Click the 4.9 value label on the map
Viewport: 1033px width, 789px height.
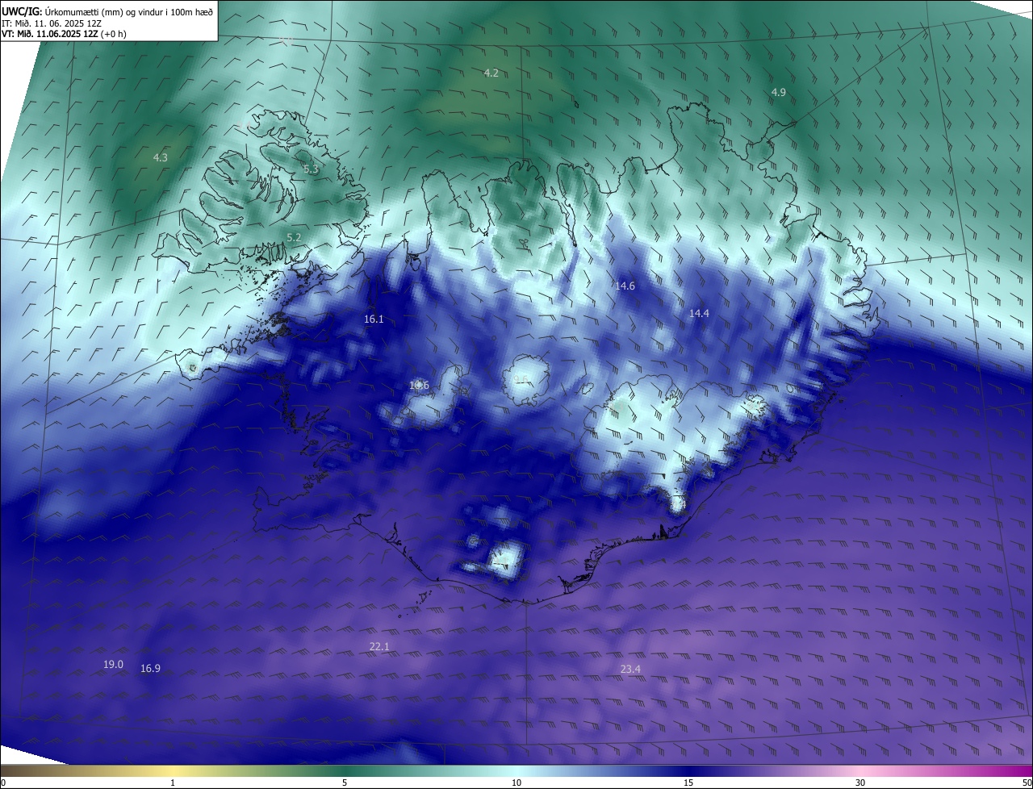click(778, 93)
